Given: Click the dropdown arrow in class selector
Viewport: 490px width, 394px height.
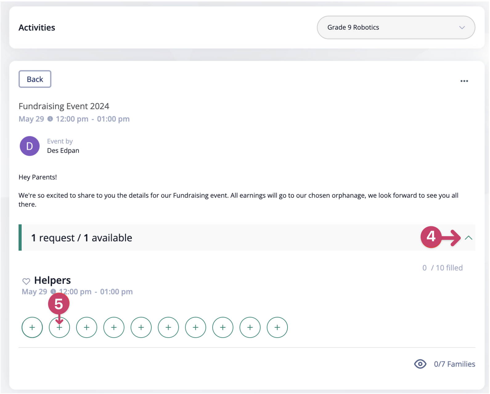Looking at the screenshot, I should point(462,27).
